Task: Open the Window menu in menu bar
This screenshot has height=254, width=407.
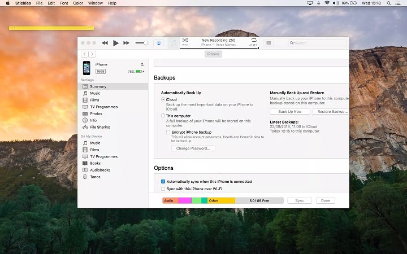Action: 96,3
